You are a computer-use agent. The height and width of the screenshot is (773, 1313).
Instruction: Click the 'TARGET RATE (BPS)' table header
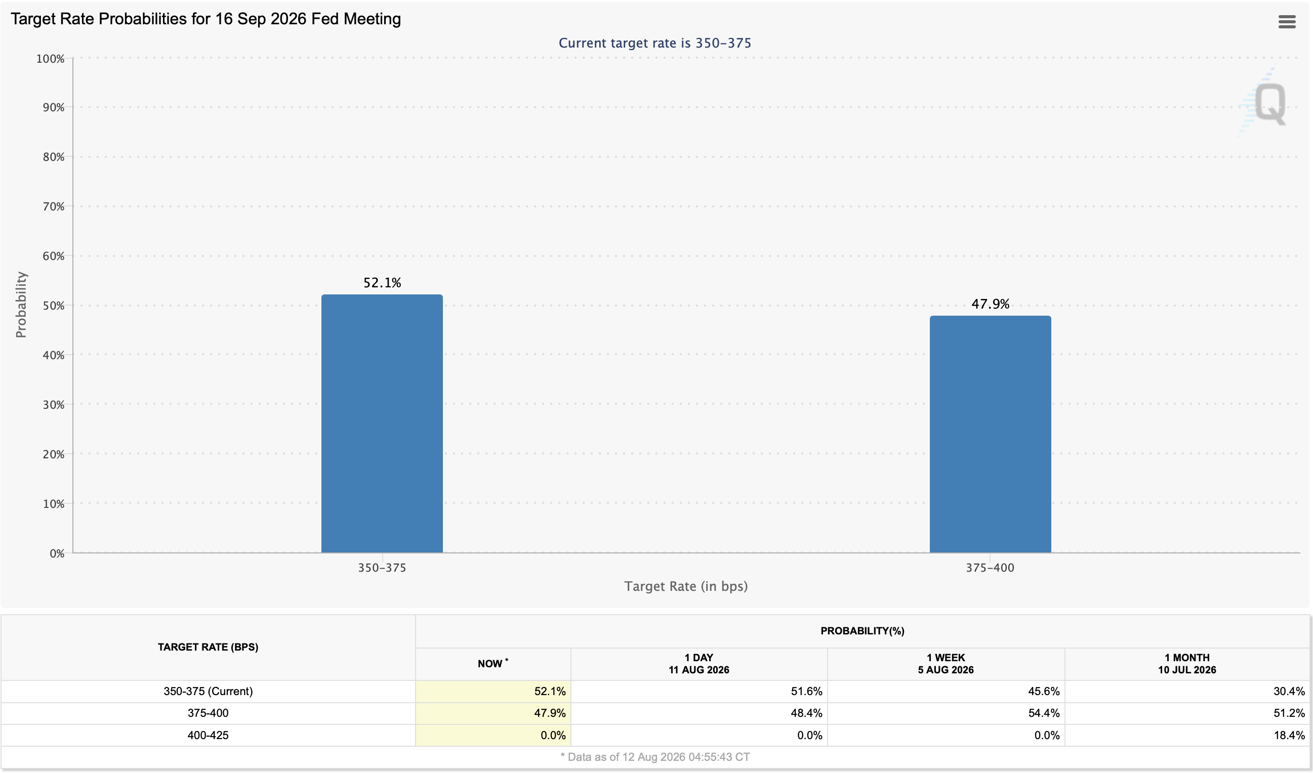[208, 647]
